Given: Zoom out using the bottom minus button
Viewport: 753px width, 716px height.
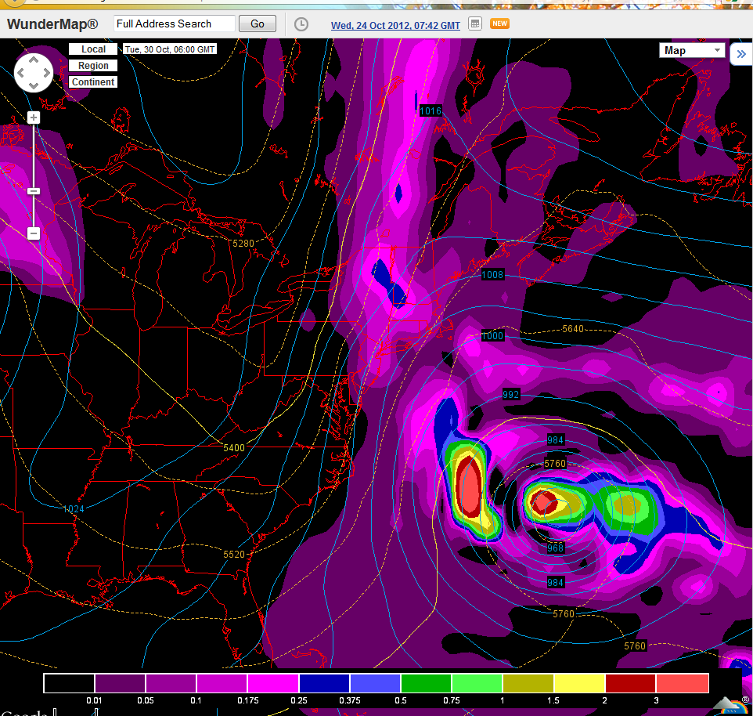Looking at the screenshot, I should 34,233.
